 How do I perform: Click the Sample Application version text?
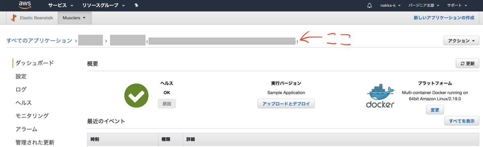(x=286, y=93)
